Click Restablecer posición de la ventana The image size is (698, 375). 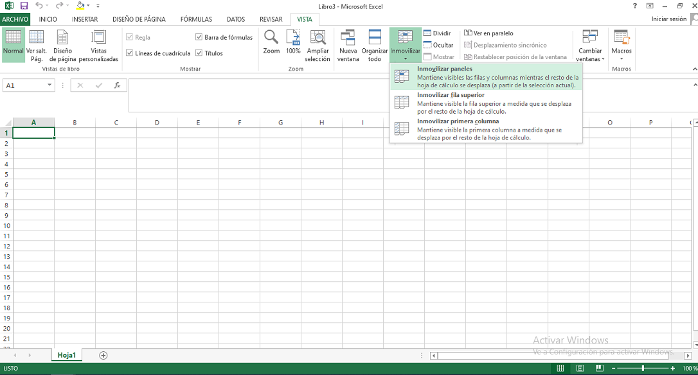tap(515, 57)
